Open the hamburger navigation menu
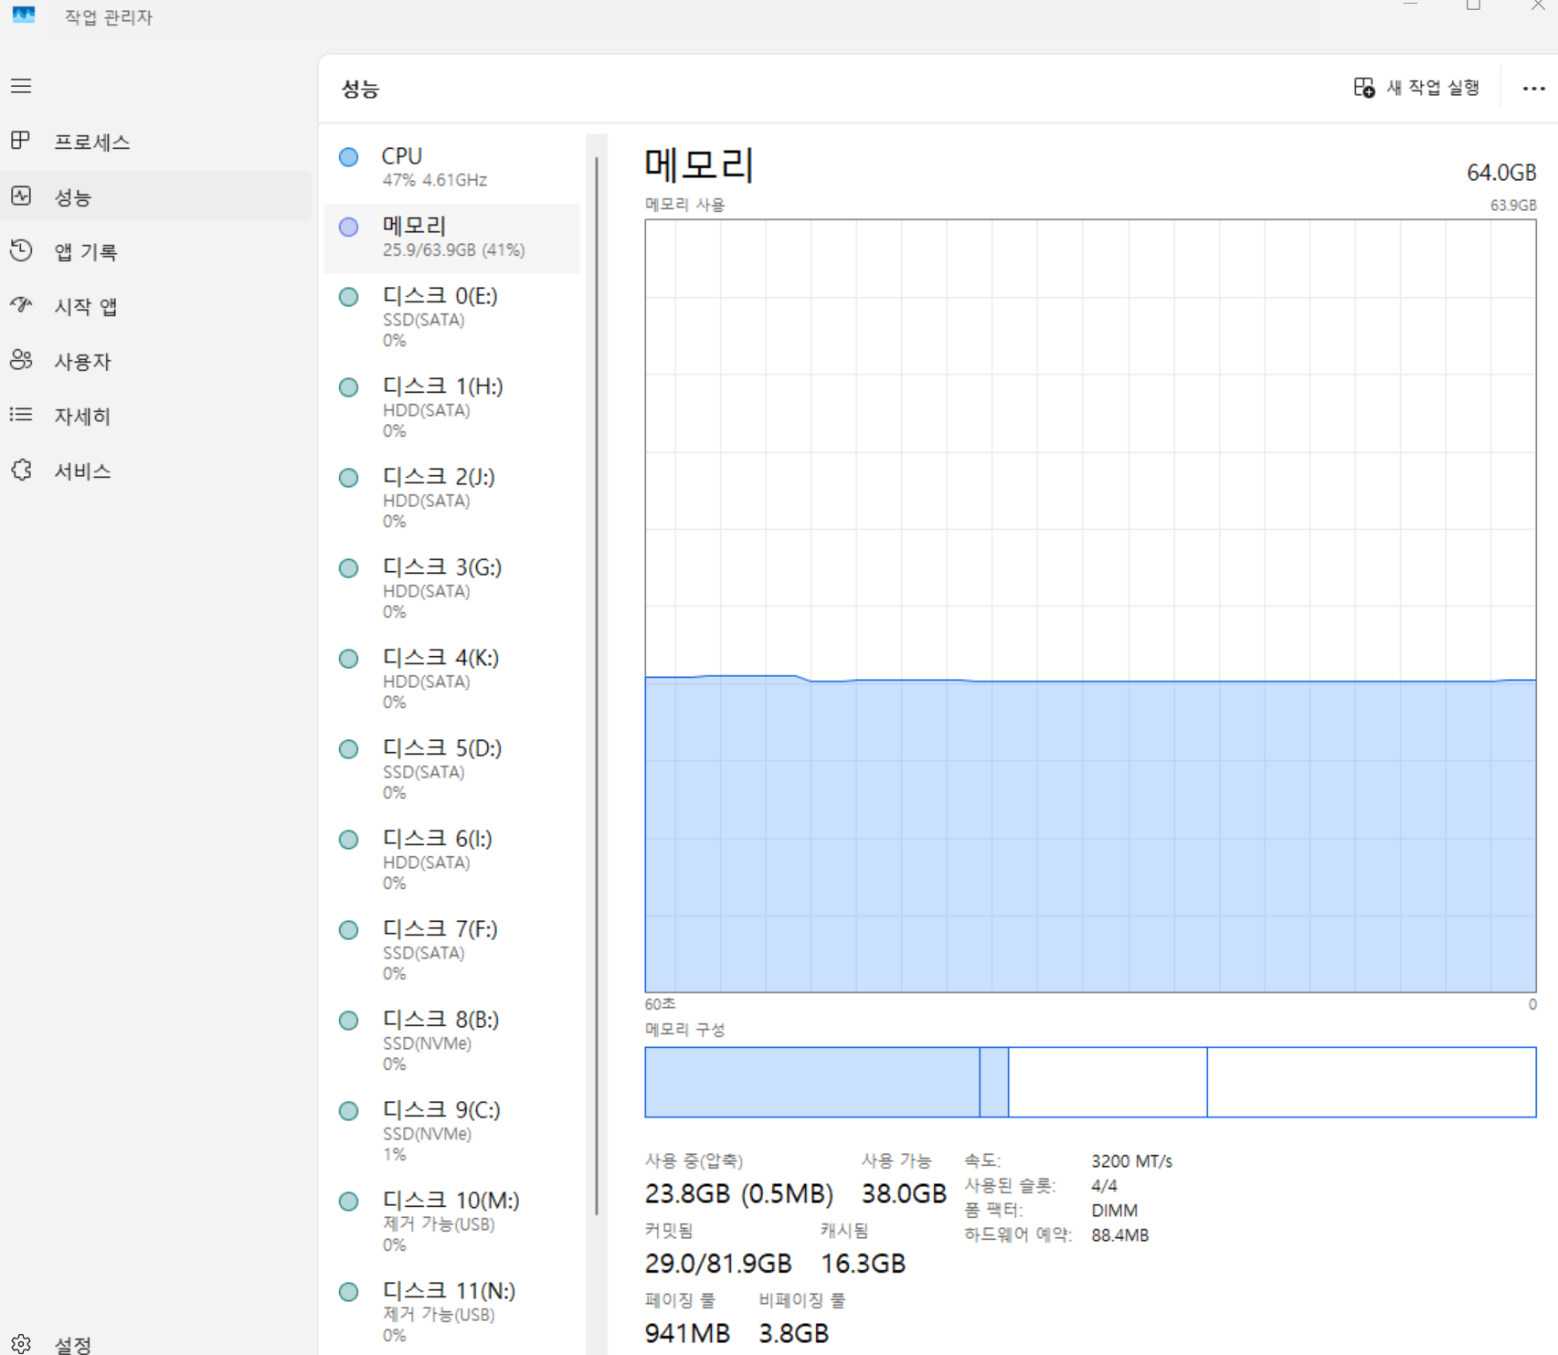1558x1355 pixels. tap(21, 86)
